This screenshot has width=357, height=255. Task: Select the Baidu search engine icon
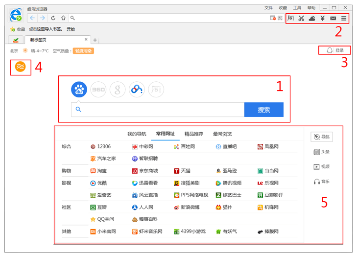[x=79, y=90]
